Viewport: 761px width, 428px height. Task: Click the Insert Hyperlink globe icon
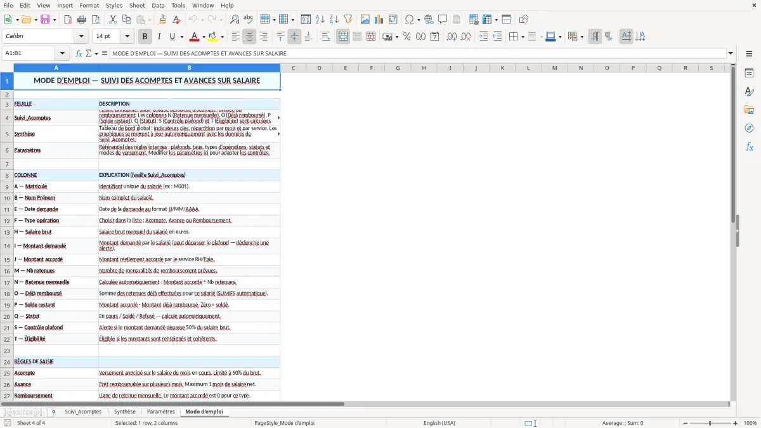point(429,20)
